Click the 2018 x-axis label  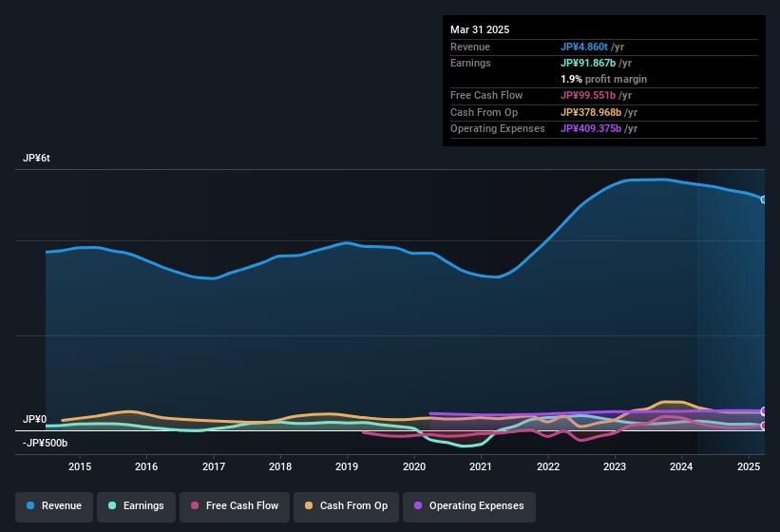(x=280, y=466)
